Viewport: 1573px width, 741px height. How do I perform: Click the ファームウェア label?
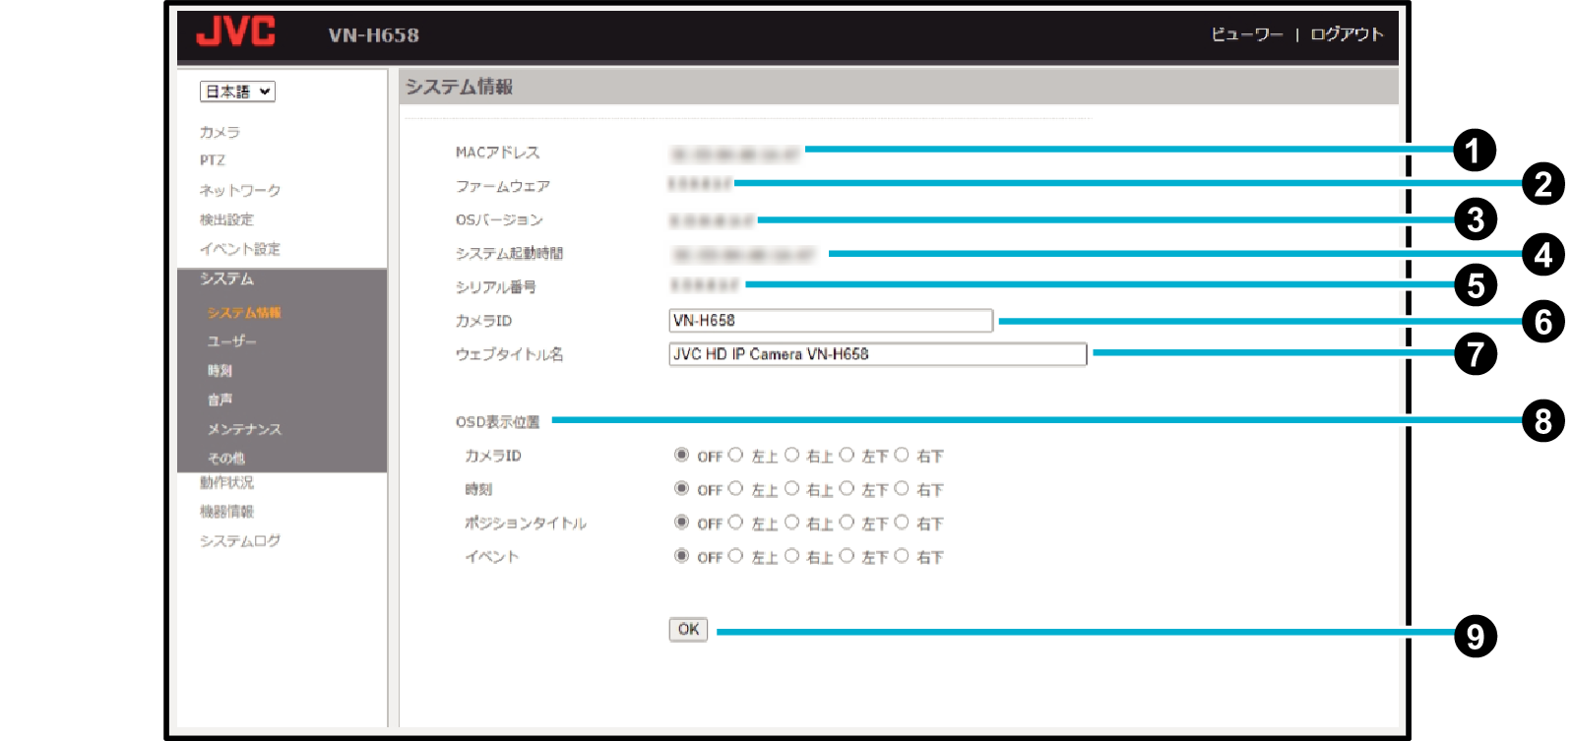502,186
